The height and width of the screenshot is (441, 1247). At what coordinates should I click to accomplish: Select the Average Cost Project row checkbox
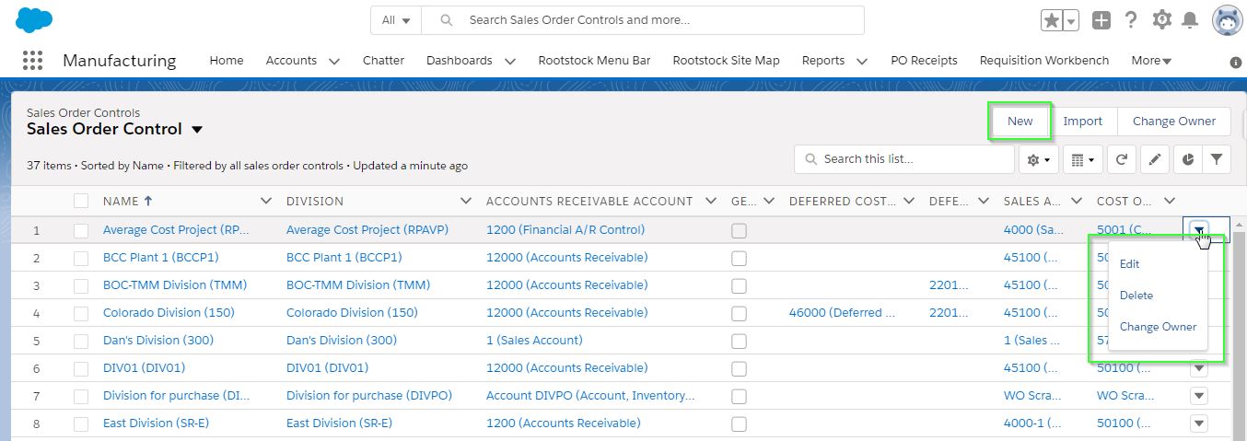pos(81,230)
